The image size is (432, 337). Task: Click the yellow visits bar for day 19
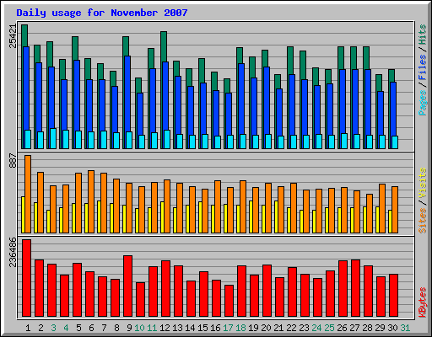coord(251,217)
